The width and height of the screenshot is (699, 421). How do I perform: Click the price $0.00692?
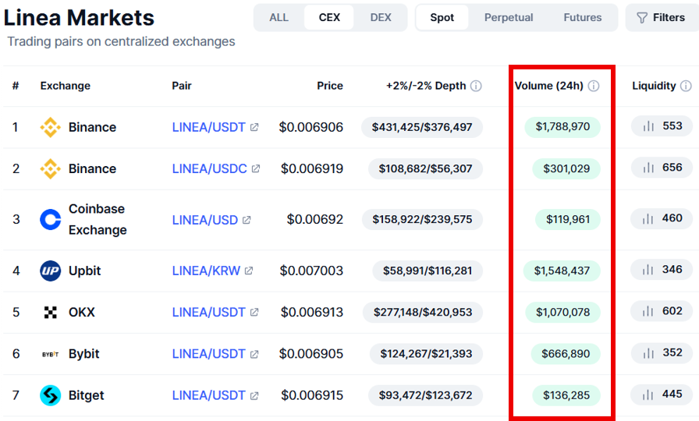(x=314, y=220)
